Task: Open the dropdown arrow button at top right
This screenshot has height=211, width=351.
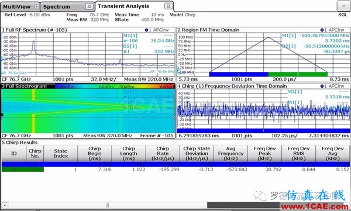Action: tap(343, 6)
